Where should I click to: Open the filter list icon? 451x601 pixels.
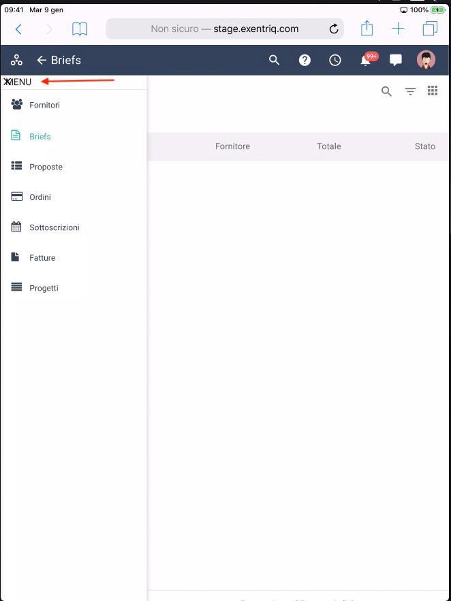(410, 91)
